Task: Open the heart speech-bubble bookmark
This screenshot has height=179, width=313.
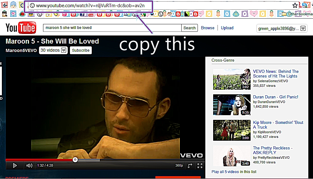Action: 13,14
